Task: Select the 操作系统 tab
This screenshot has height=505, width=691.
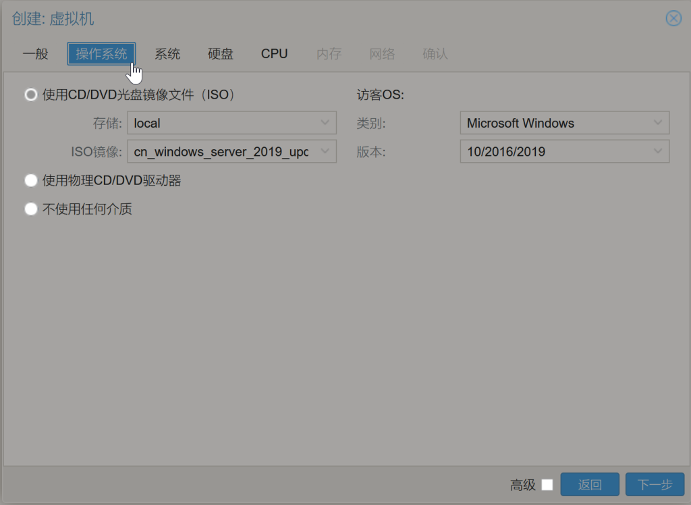Action: coord(101,54)
